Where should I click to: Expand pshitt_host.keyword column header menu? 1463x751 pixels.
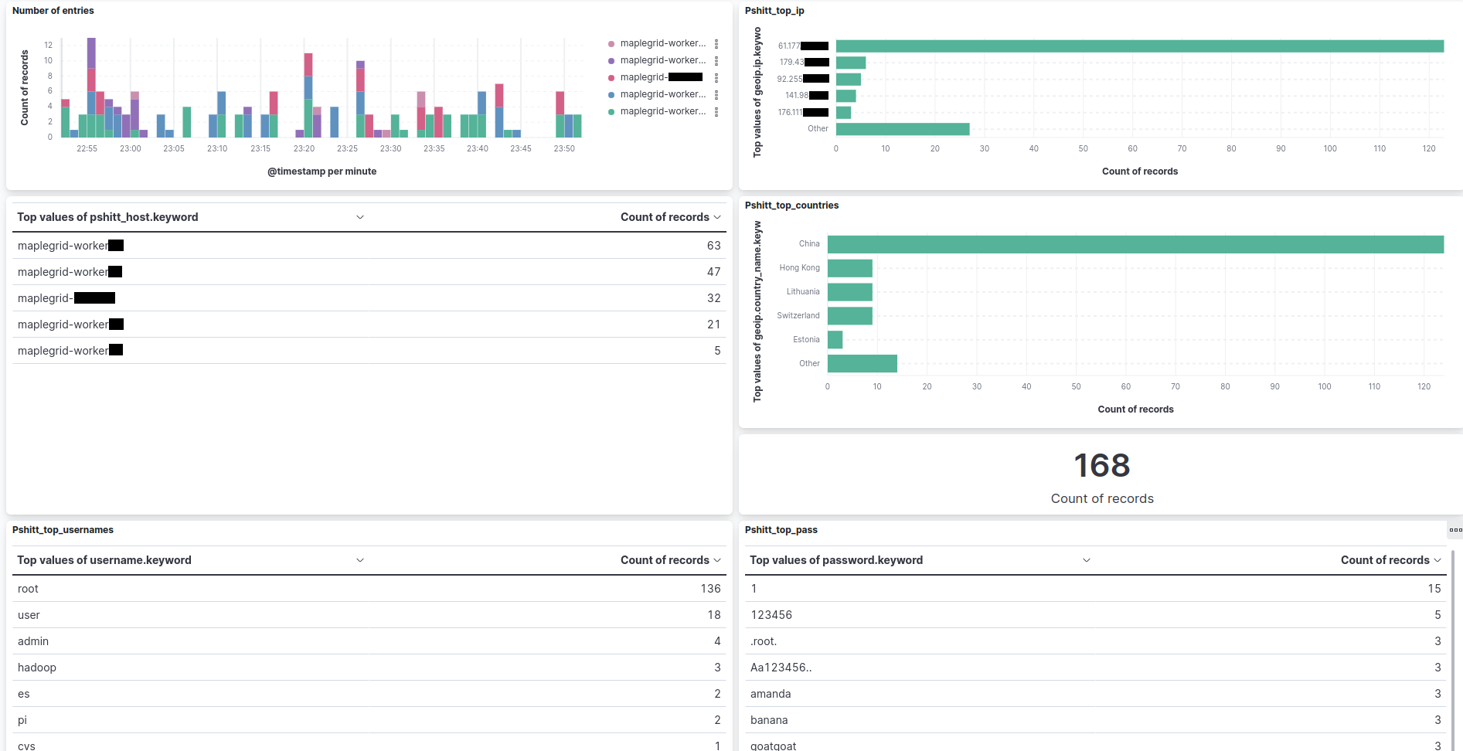click(360, 217)
